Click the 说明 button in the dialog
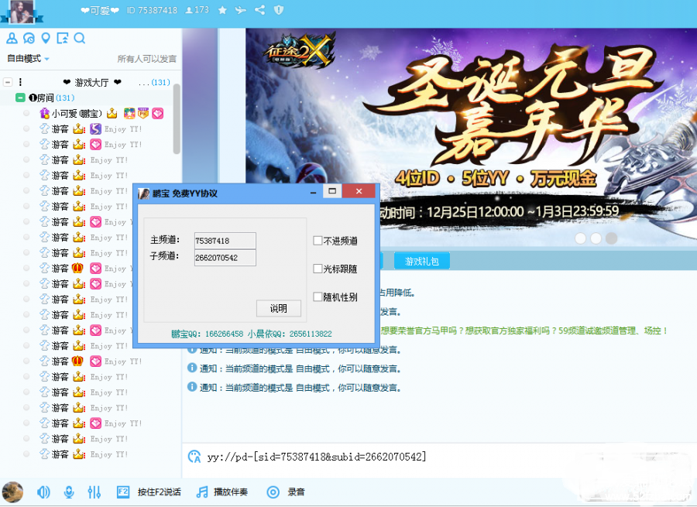The image size is (697, 507). [279, 308]
